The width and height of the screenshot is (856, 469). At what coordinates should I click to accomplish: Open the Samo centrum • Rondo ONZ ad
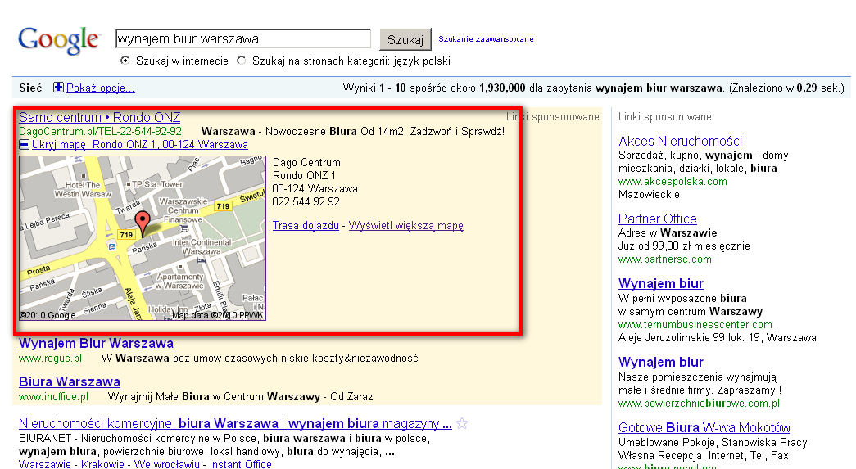(99, 117)
